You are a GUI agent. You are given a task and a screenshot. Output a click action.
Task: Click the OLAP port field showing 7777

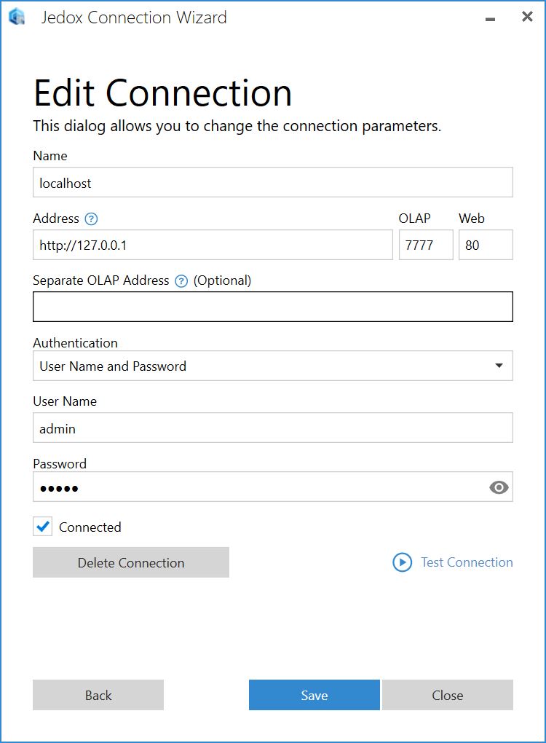[425, 245]
